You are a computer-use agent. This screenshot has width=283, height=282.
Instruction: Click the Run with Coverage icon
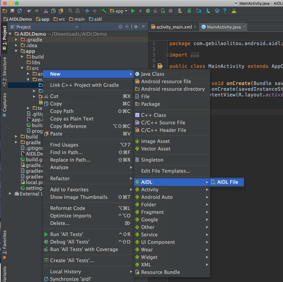(x=155, y=11)
